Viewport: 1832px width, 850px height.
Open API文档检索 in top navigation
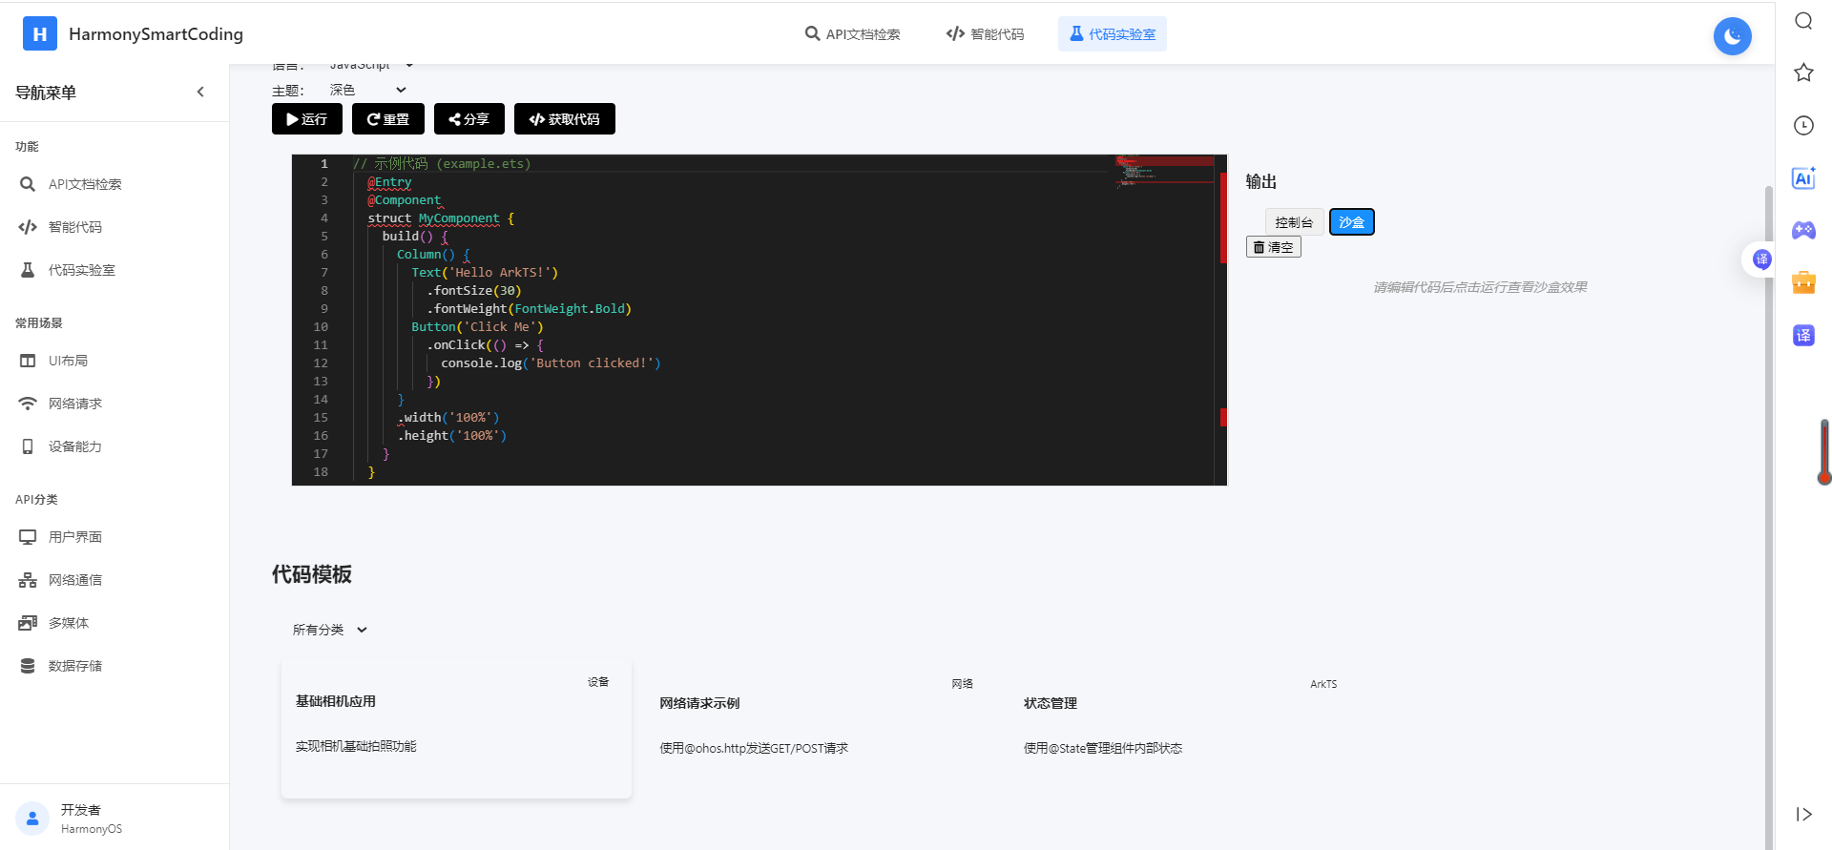852,34
